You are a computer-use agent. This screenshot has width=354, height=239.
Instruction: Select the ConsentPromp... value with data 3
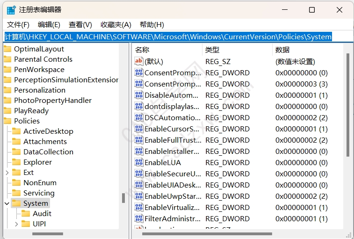(x=173, y=84)
